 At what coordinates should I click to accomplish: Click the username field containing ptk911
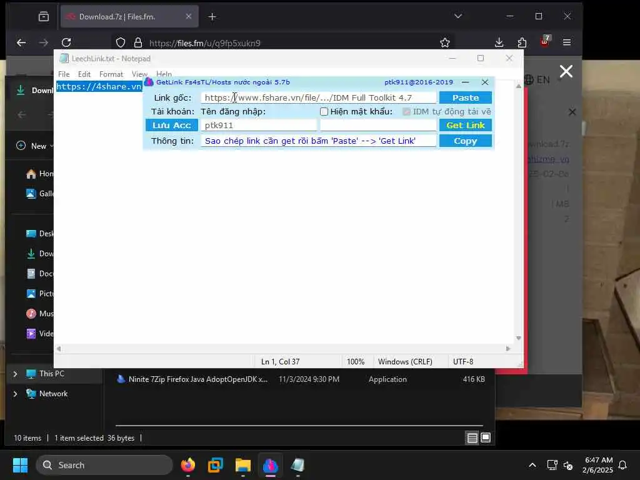(x=259, y=125)
